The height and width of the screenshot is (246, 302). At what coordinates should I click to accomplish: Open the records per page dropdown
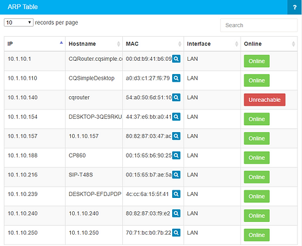[x=18, y=22]
